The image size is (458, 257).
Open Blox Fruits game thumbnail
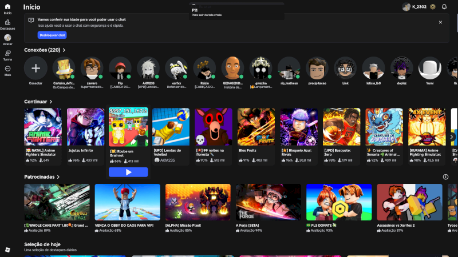256,127
